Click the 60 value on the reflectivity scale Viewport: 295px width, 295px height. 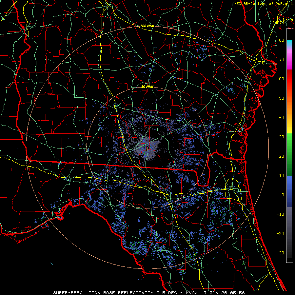282,79
